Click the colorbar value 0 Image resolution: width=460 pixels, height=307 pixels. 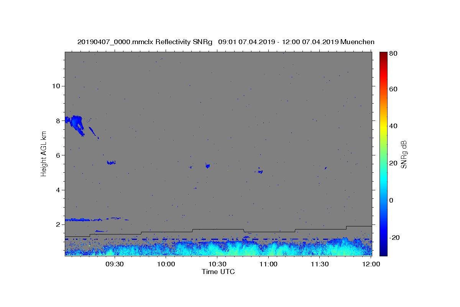[392, 200]
